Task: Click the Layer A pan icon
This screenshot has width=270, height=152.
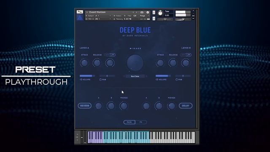Action: click(100, 80)
